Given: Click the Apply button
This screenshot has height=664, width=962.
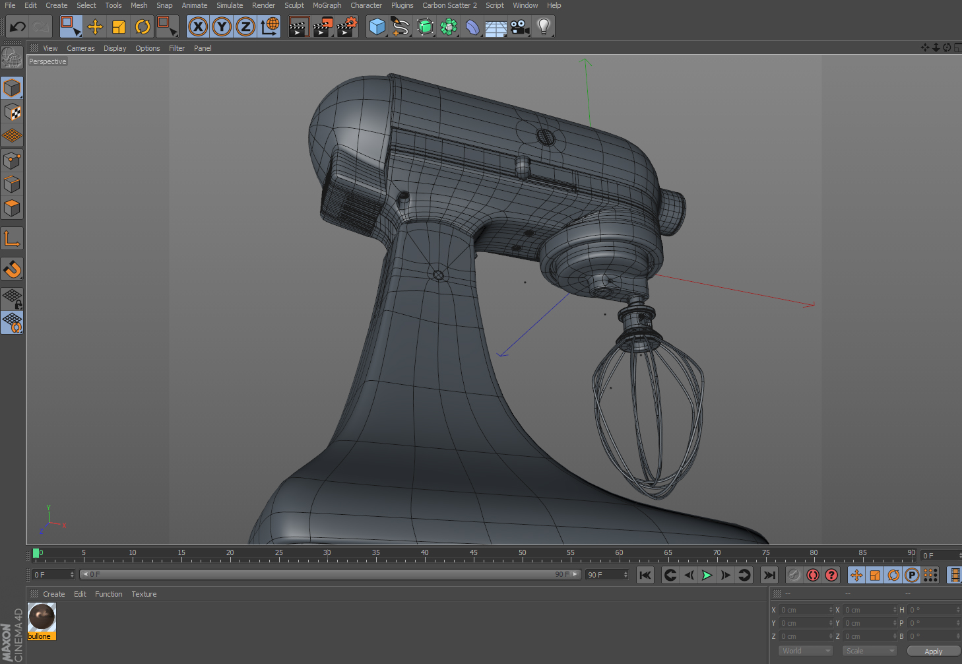Looking at the screenshot, I should 933,651.
